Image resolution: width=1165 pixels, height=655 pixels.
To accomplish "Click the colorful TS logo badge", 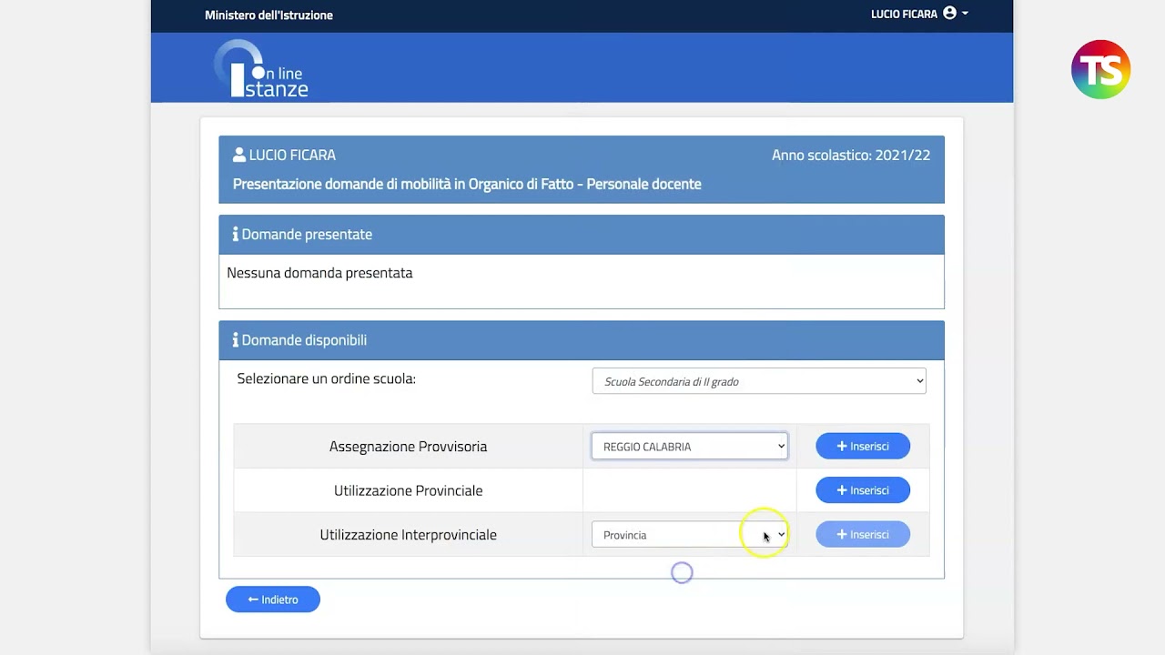I will pos(1100,70).
